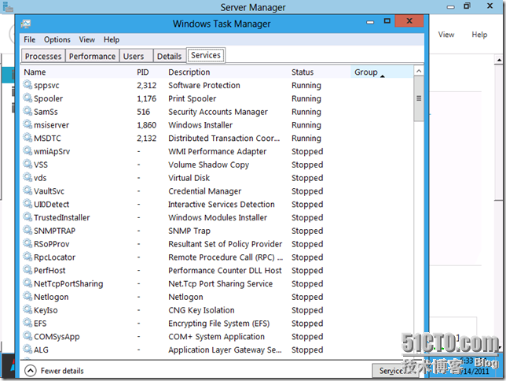Click the wmiApSrv service gear icon
This screenshot has width=506, height=381.
[x=27, y=151]
